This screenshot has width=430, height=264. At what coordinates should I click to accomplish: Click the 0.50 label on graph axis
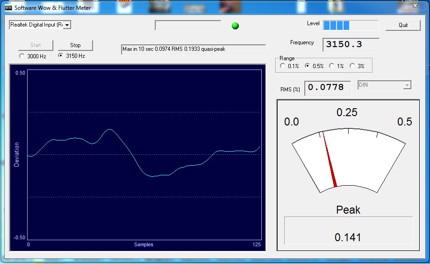tap(20, 73)
